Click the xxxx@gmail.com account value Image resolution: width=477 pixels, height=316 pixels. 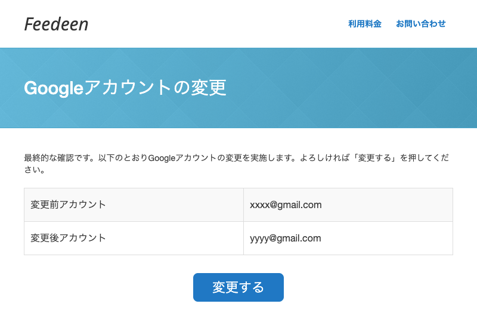pyautogui.click(x=286, y=205)
